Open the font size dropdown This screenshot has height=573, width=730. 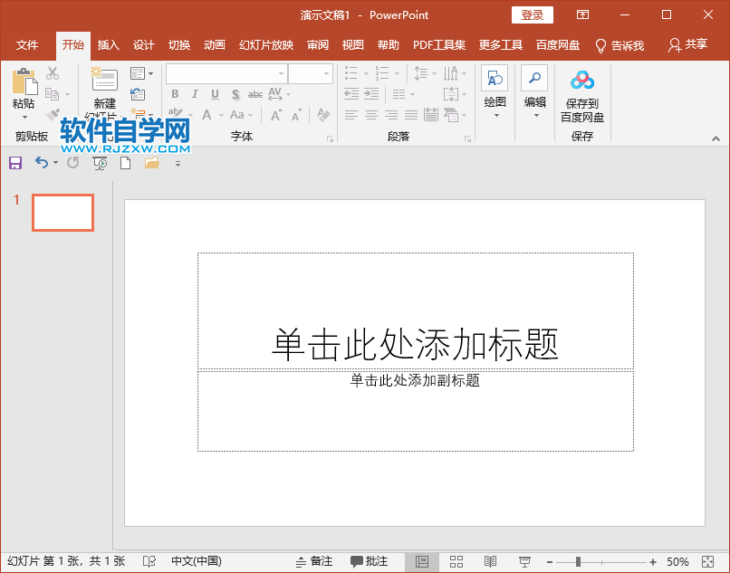point(324,73)
